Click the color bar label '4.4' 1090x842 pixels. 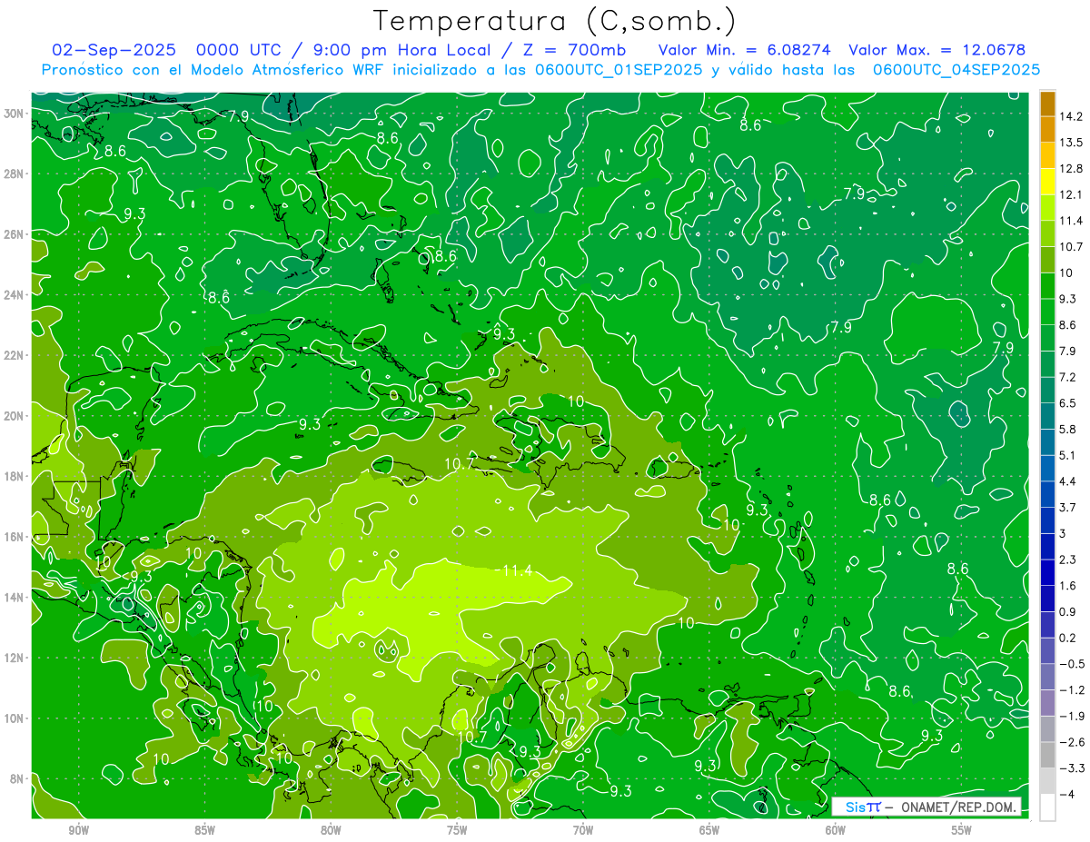1067,480
